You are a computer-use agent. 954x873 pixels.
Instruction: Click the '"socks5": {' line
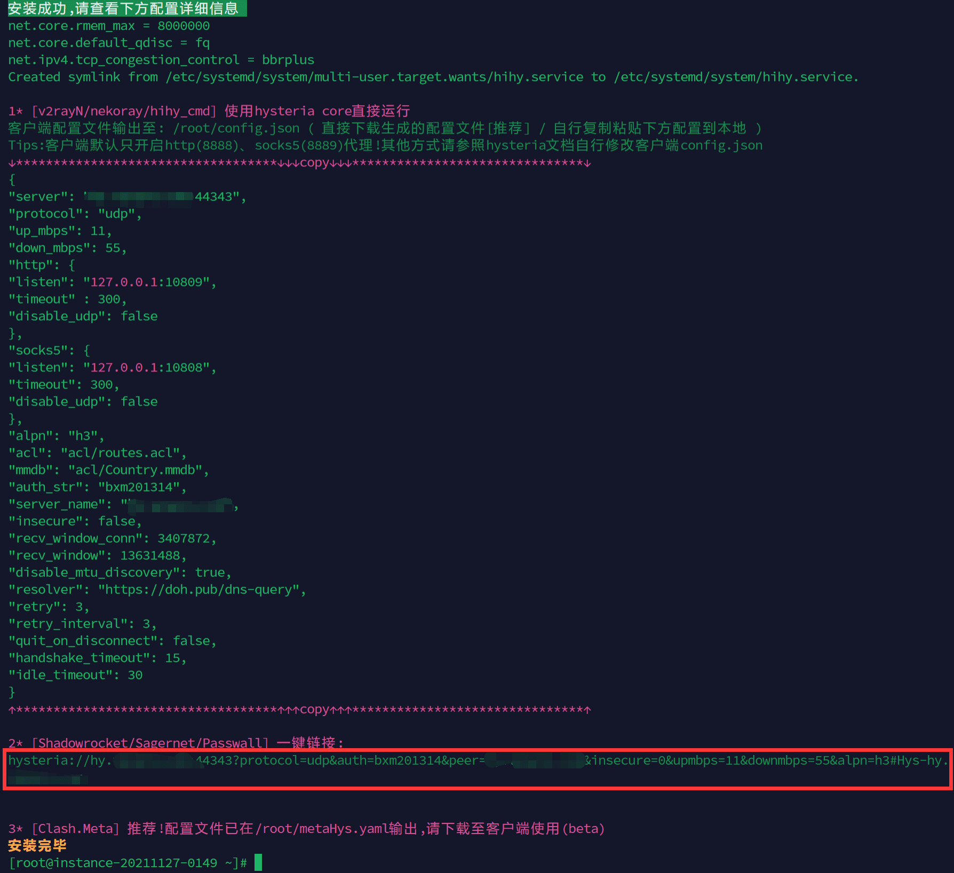[49, 350]
